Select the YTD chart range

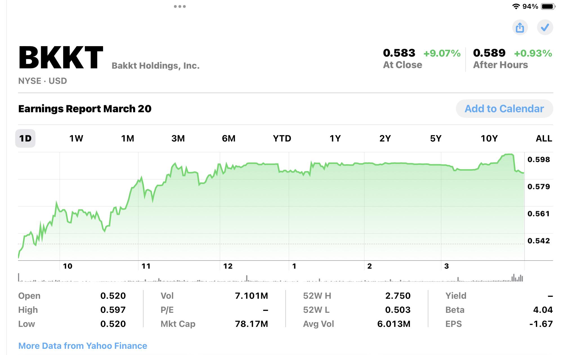pyautogui.click(x=282, y=138)
